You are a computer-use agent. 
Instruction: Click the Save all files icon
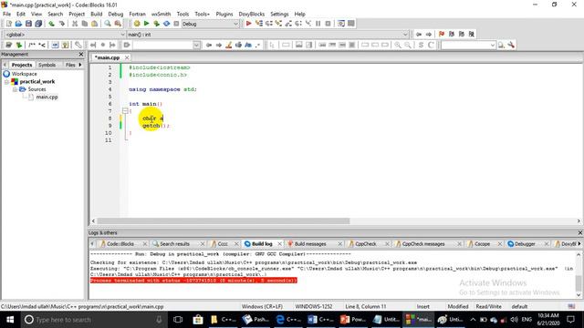[38, 24]
